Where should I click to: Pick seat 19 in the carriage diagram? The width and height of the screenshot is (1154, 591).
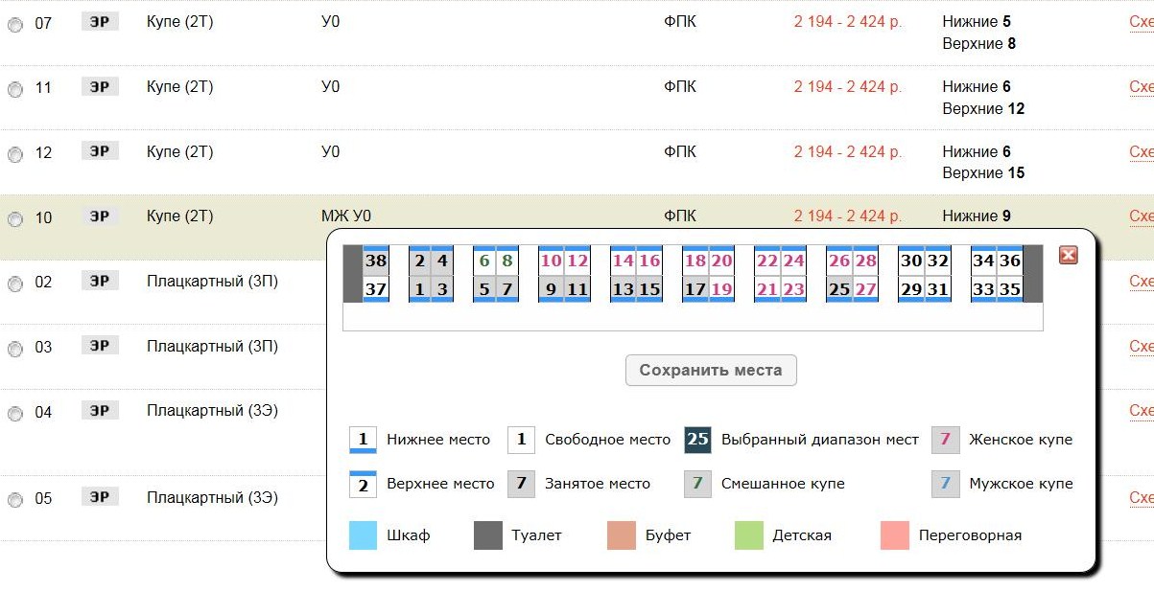click(721, 289)
